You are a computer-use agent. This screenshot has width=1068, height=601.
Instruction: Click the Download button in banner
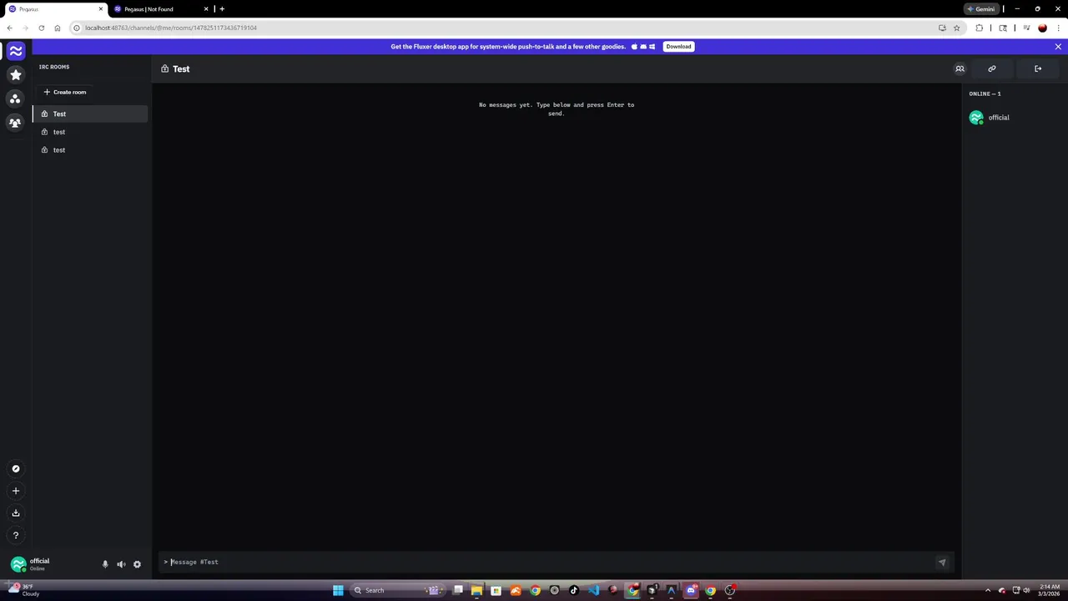pyautogui.click(x=678, y=47)
